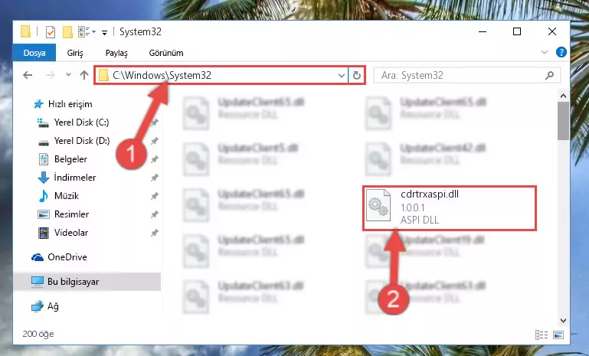Screen dimensions: 589x356
Task: Open the Dosya menu tab
Action: [x=34, y=53]
